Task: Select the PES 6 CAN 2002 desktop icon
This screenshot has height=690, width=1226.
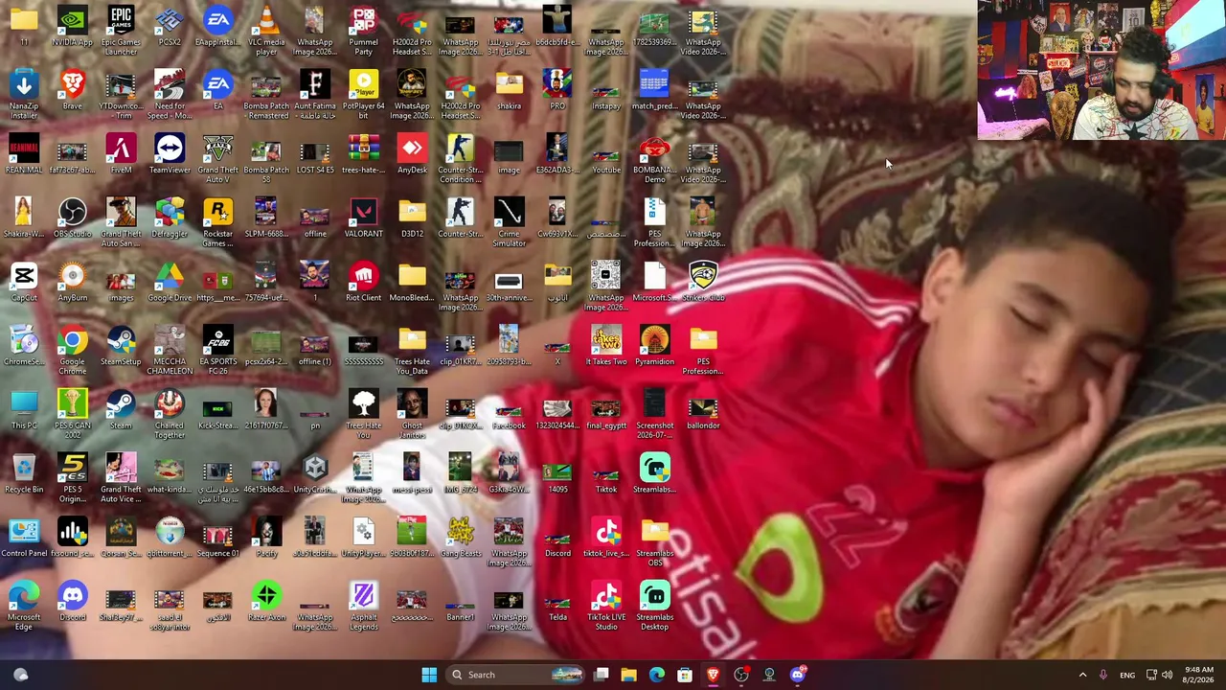Action: click(72, 415)
